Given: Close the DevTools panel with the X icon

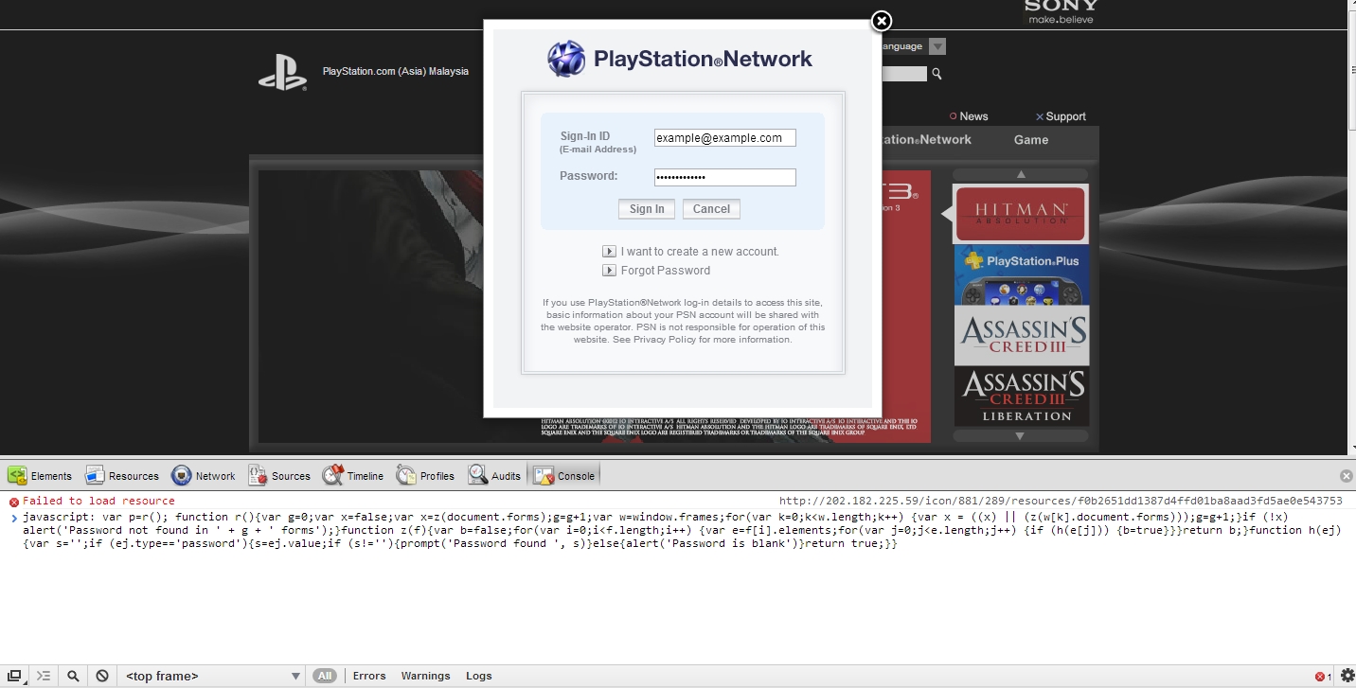Looking at the screenshot, I should (x=1346, y=476).
